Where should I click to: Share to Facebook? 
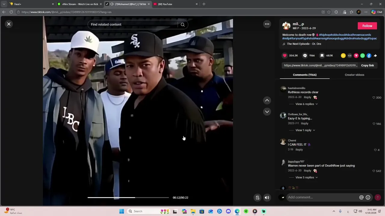click(x=369, y=55)
